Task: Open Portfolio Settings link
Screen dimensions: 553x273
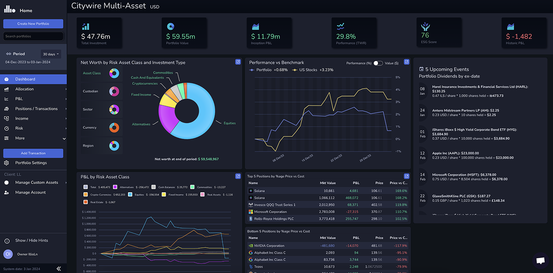Action: [31, 163]
